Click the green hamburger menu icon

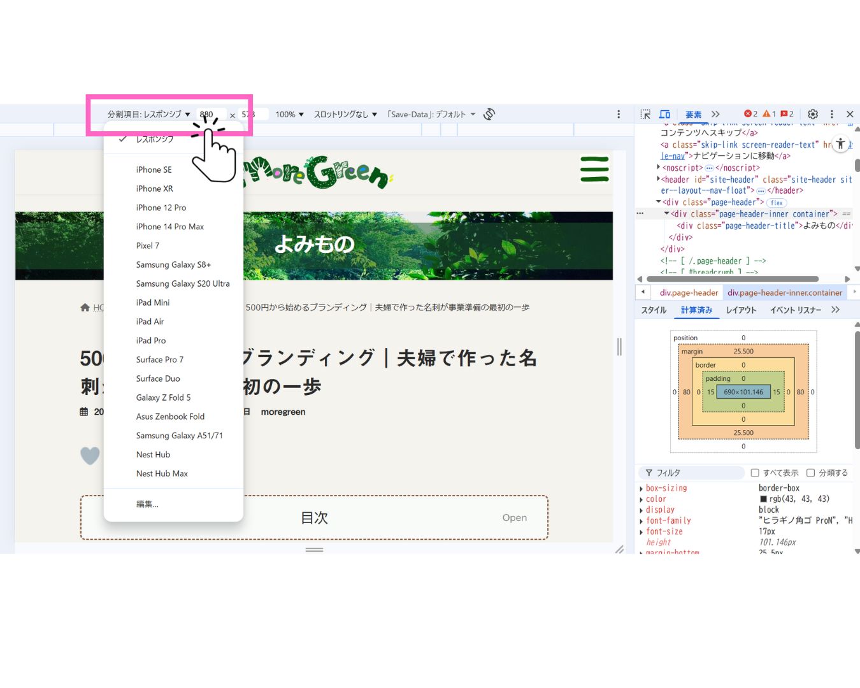(594, 169)
